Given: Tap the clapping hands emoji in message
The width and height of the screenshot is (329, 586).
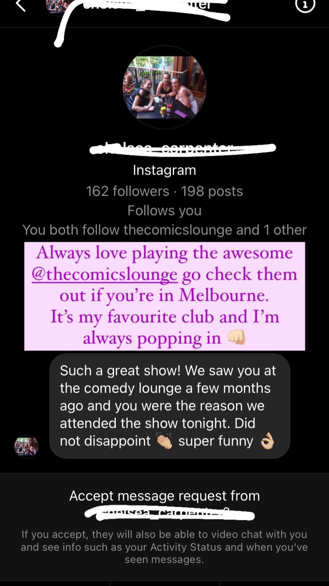Looking at the screenshot, I should coord(164,441).
